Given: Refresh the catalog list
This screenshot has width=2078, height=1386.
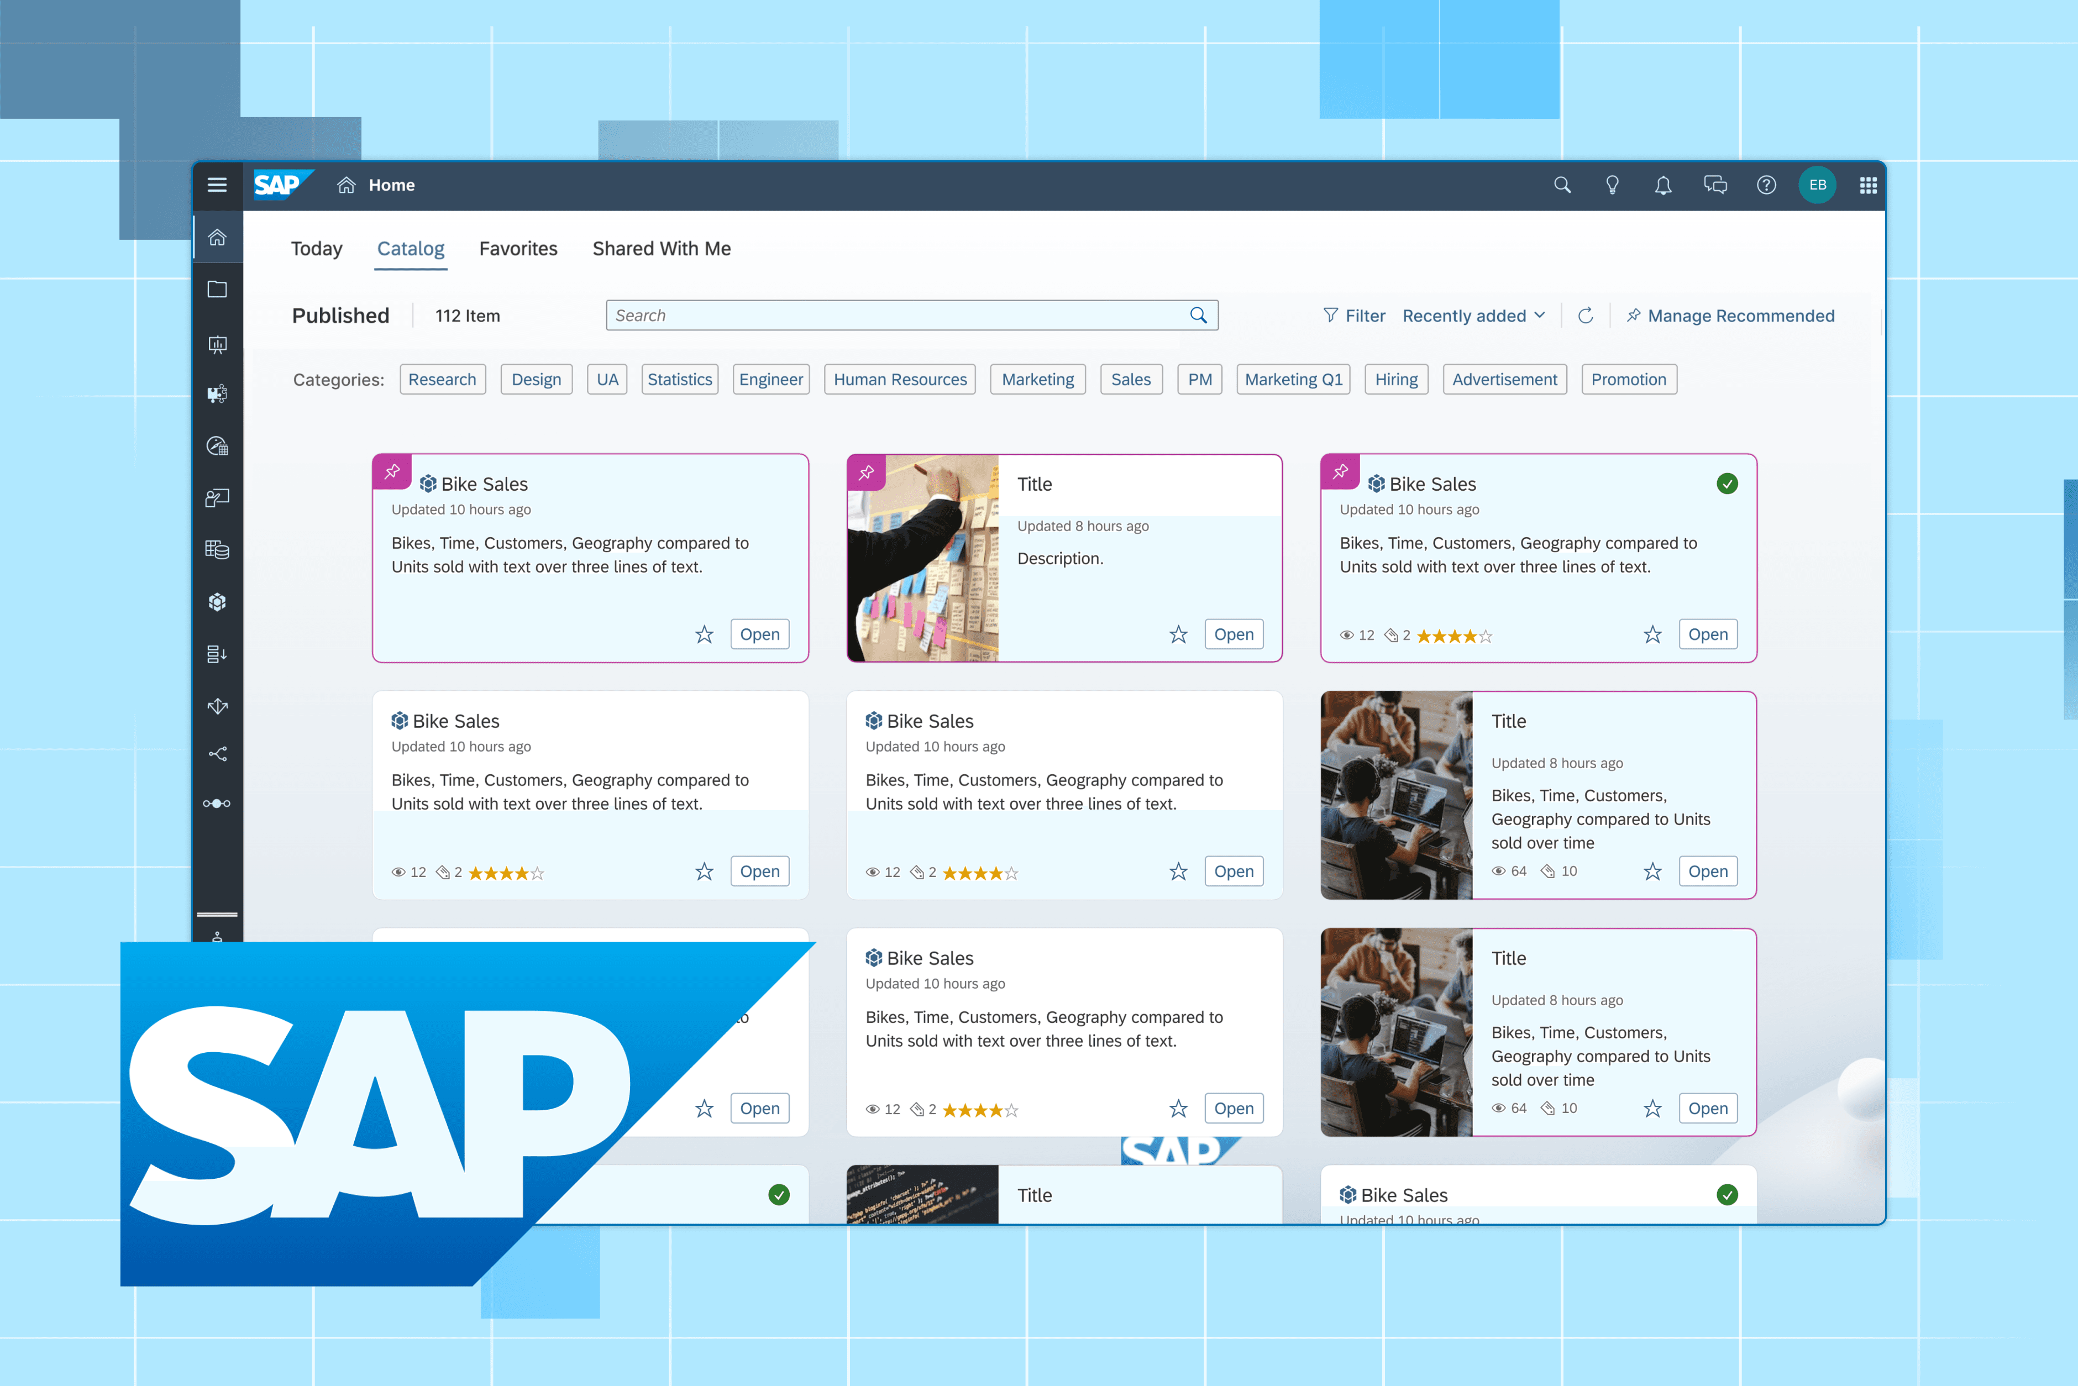Looking at the screenshot, I should pos(1586,316).
